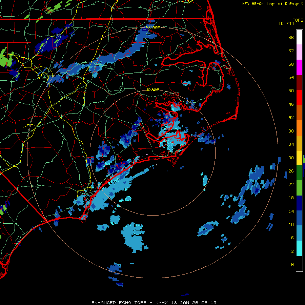Click the ENHANCED ECHO TOPS title text

119,303
